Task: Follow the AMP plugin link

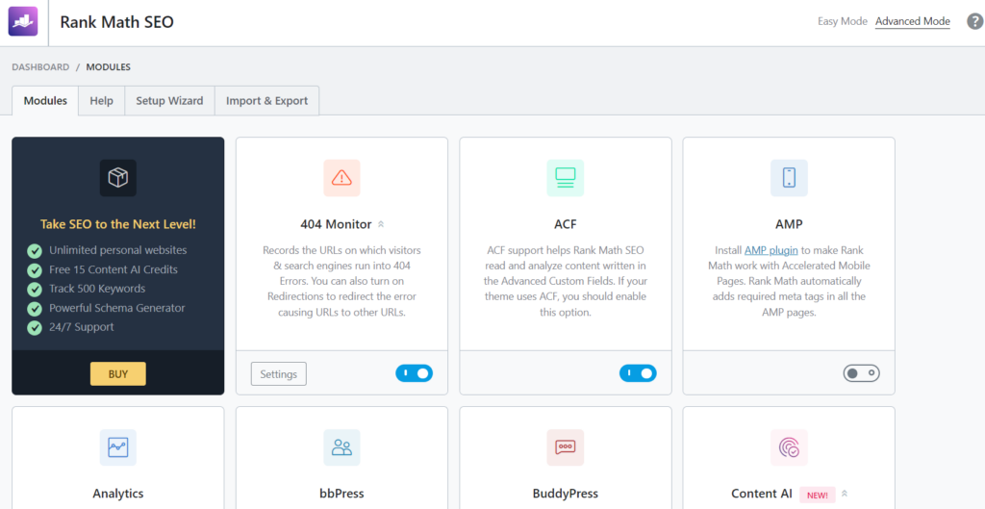Action: pyautogui.click(x=770, y=249)
